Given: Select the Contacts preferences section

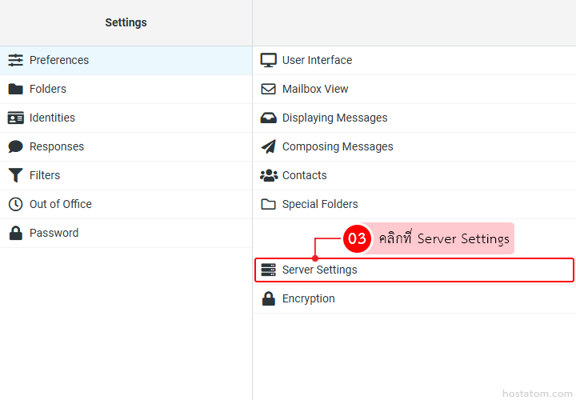Looking at the screenshot, I should (x=304, y=175).
